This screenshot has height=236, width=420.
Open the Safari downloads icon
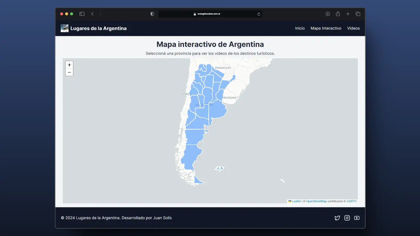pos(328,14)
